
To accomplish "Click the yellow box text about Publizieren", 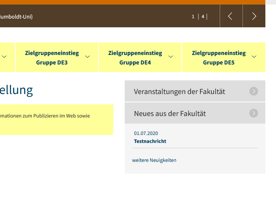I will click(46, 116).
